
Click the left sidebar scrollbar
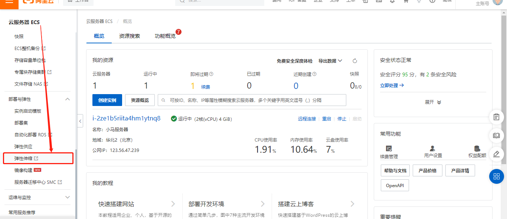point(76,184)
